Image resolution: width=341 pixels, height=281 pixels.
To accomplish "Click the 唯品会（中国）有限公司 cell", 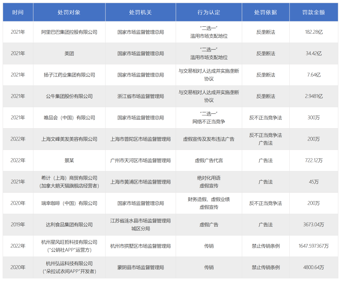I will pos(69,118).
